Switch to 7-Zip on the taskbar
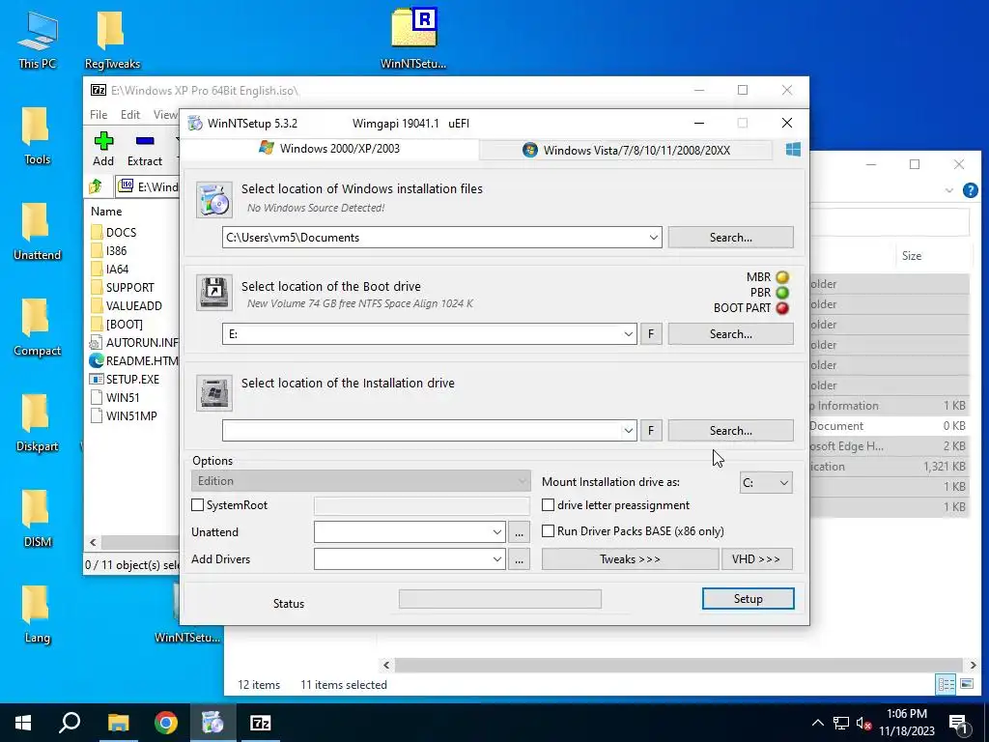Screen dimensions: 989x742 pyautogui.click(x=261, y=723)
